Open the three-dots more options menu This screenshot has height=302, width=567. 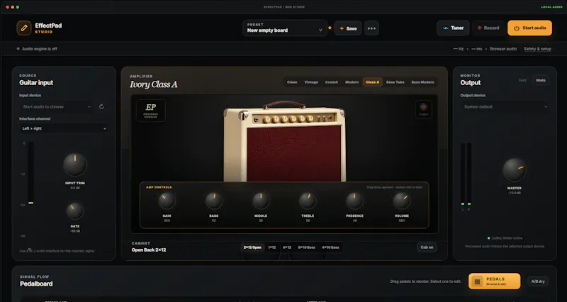click(x=371, y=28)
